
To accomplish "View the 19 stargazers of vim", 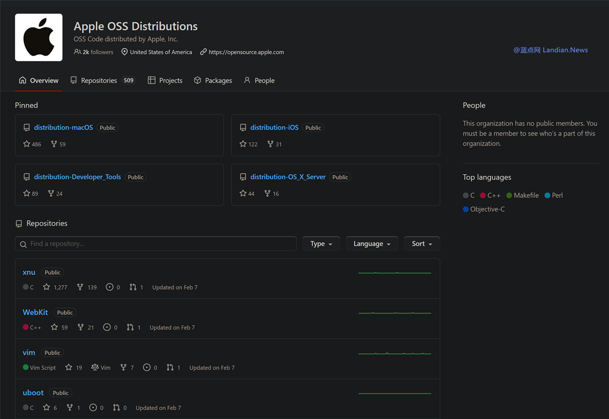I will (73, 368).
